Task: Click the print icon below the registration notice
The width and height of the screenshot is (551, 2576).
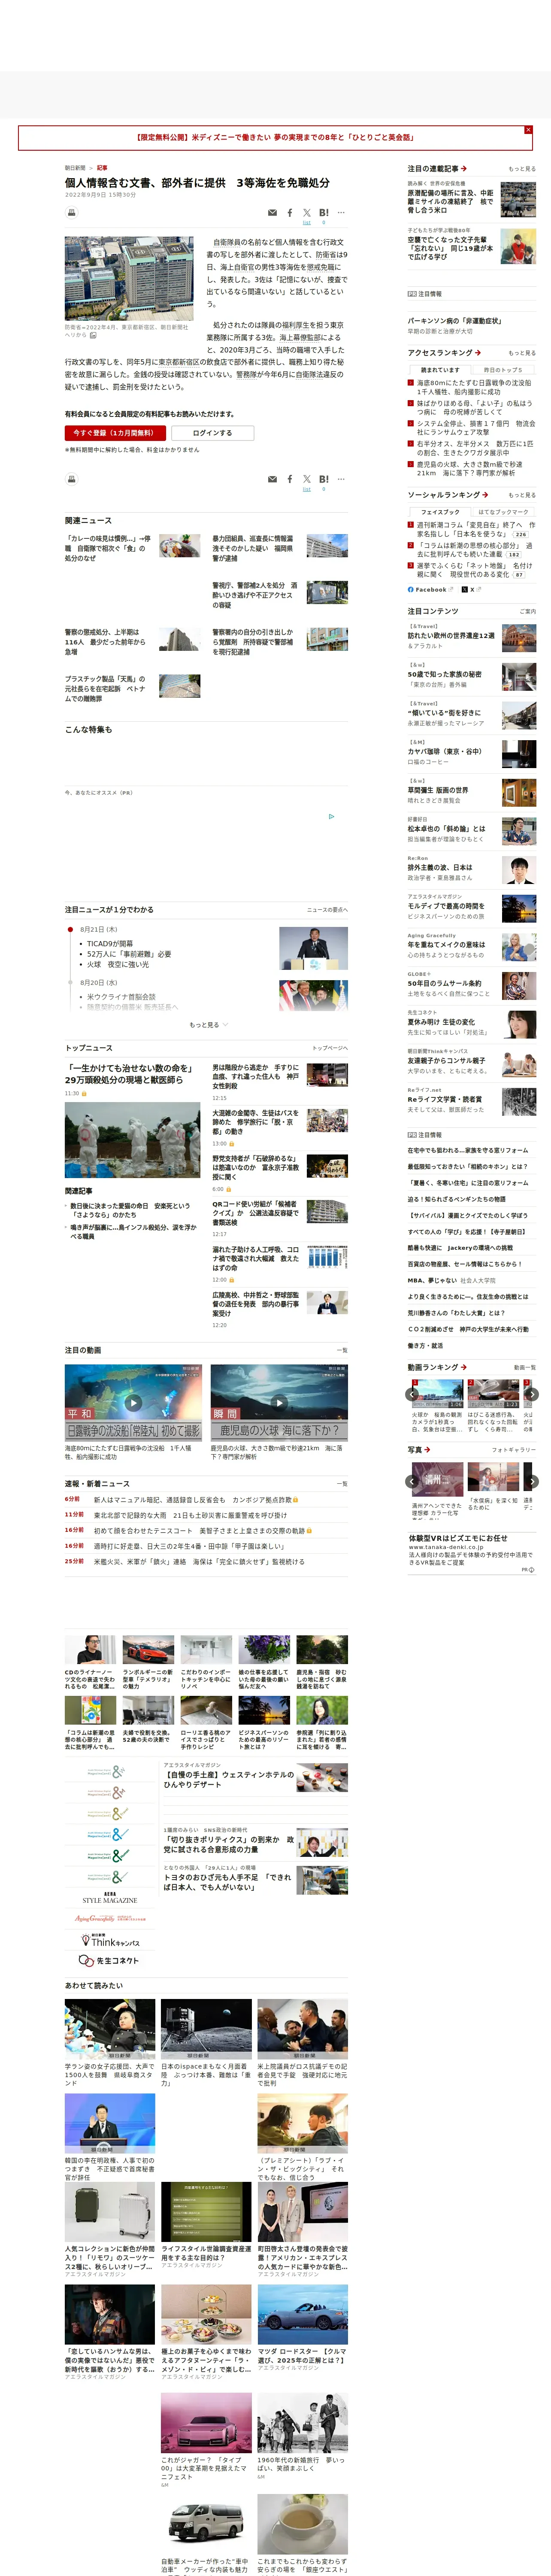Action: [71, 479]
